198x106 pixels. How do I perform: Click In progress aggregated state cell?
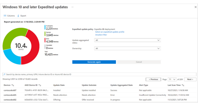click(115, 100)
